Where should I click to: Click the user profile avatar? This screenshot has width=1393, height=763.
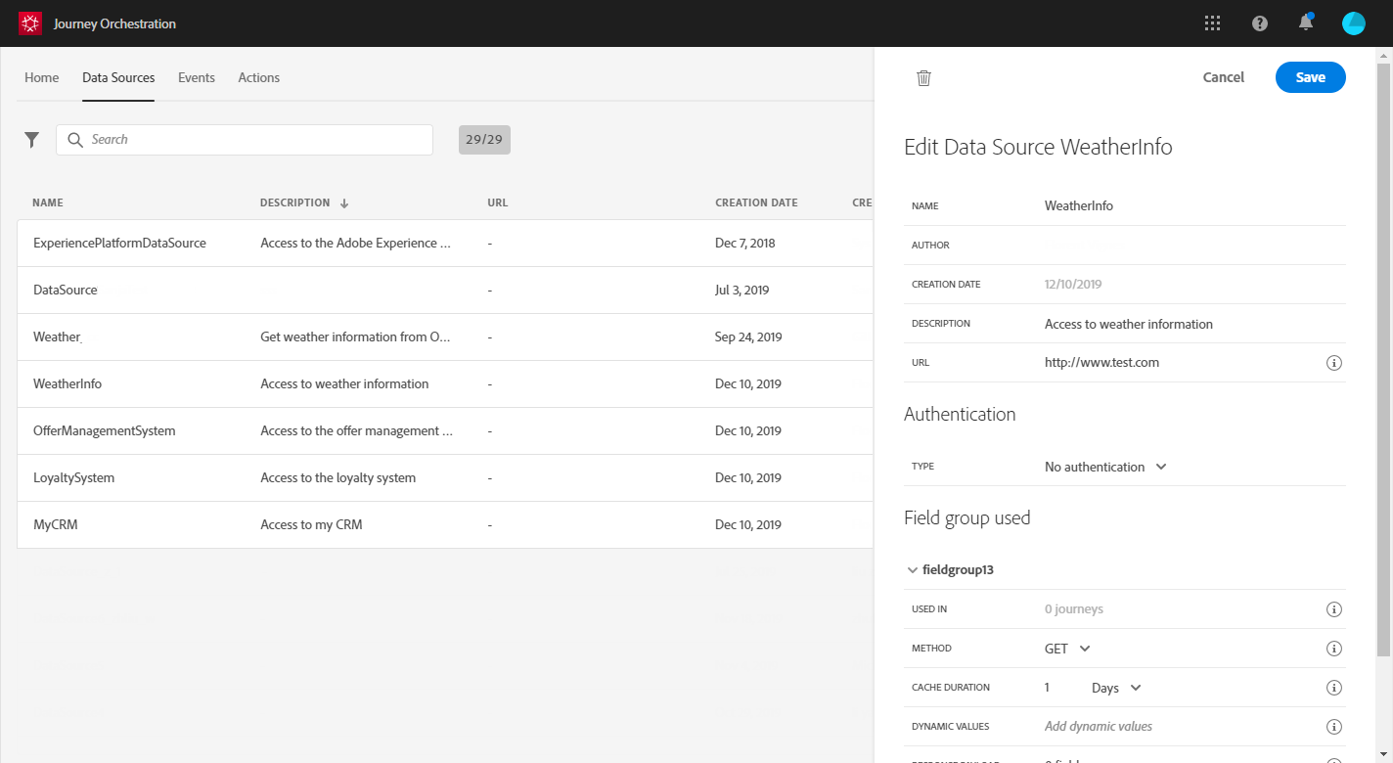coord(1354,23)
